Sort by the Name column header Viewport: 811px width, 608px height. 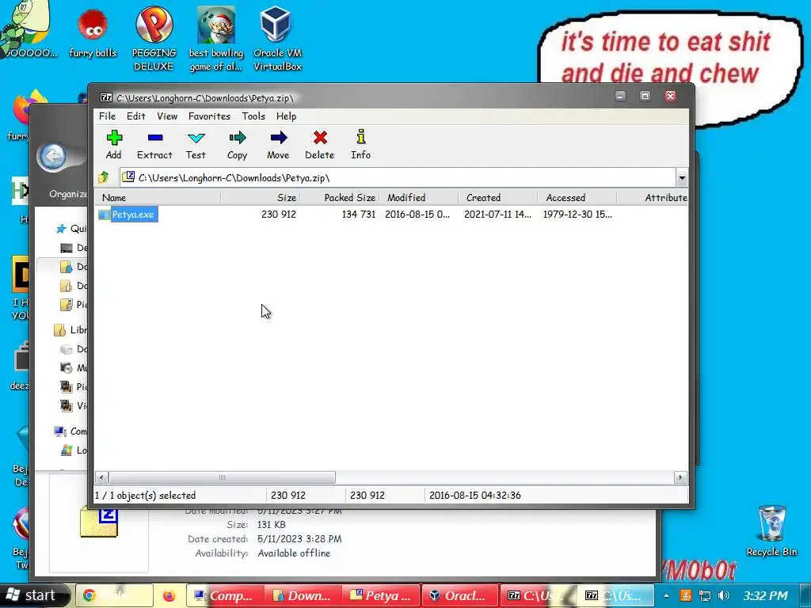click(x=158, y=197)
